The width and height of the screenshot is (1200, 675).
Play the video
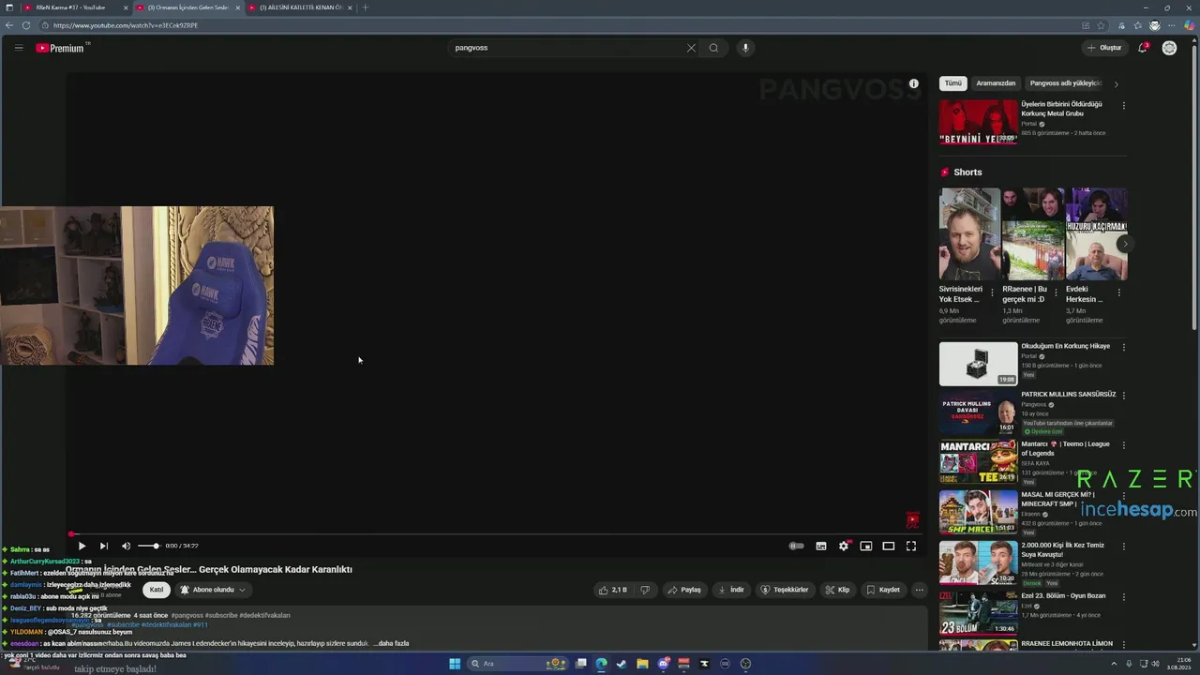82,546
